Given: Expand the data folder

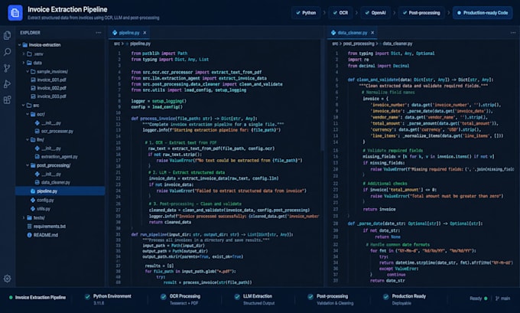Looking at the screenshot, I should pyautogui.click(x=24, y=63).
